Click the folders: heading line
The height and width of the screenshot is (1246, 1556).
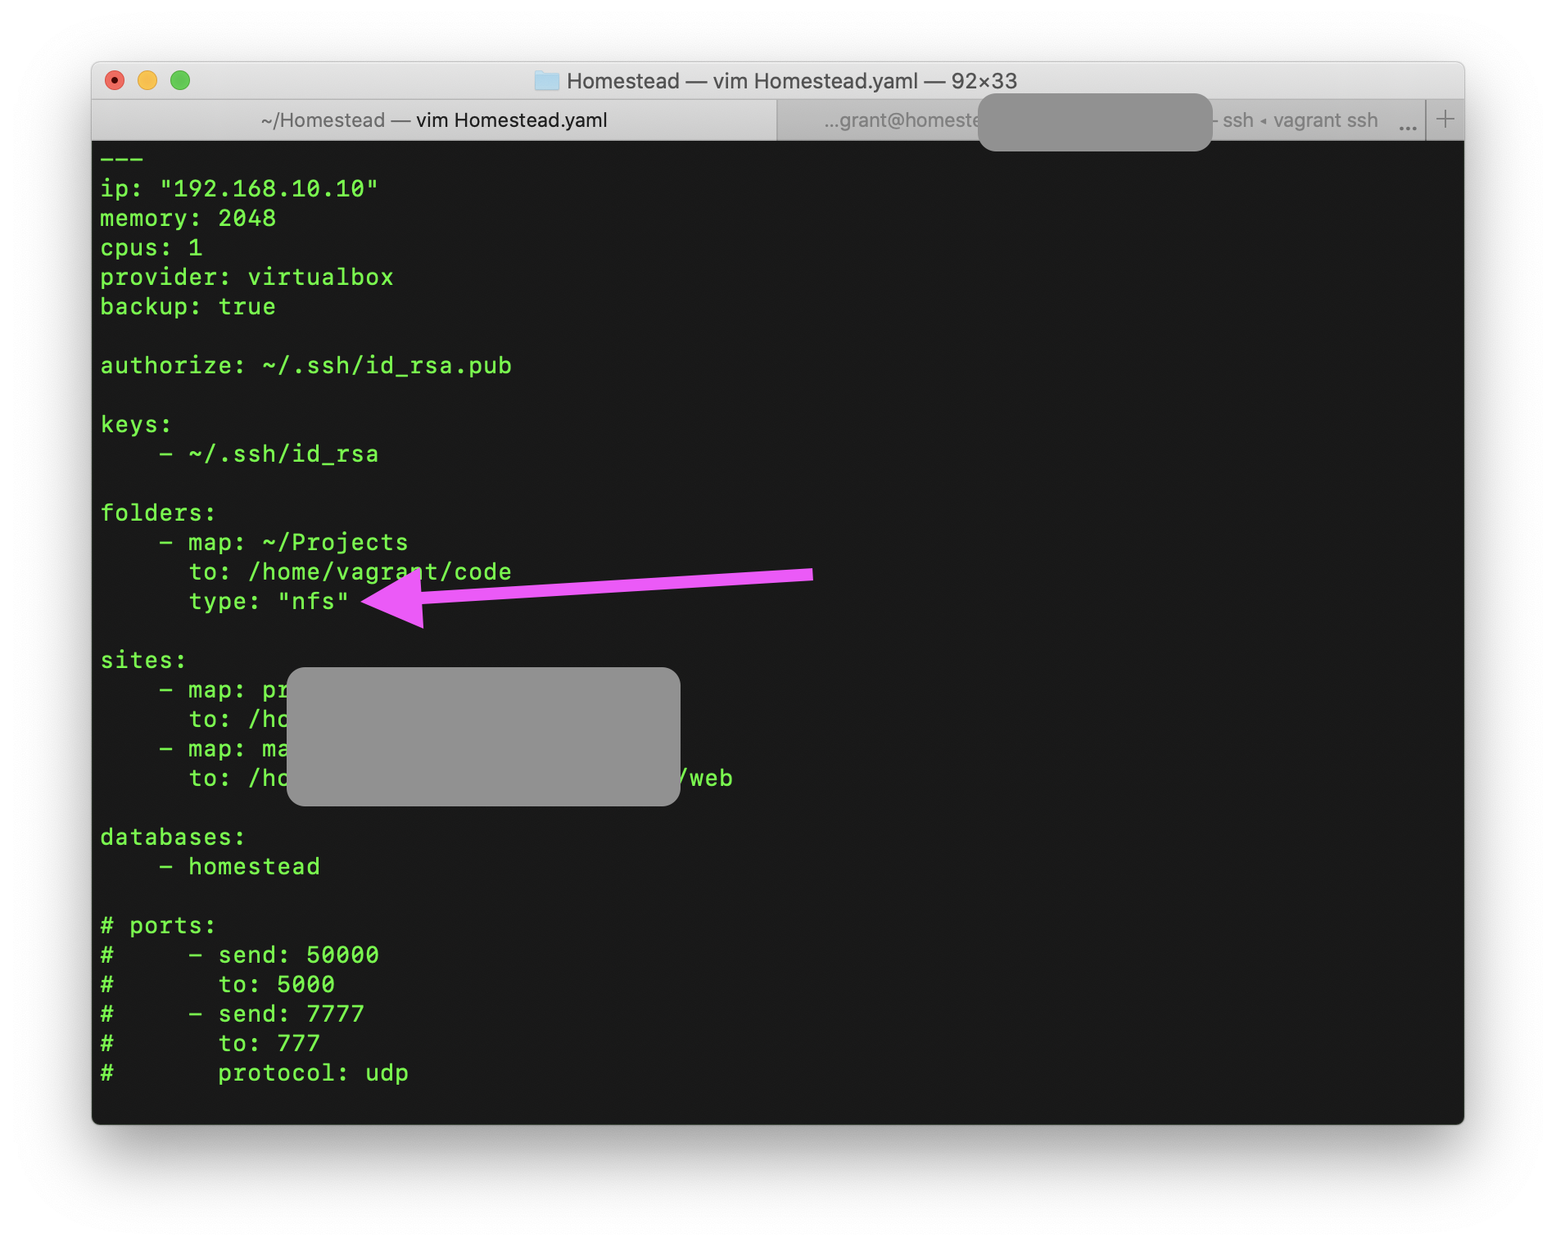point(158,513)
